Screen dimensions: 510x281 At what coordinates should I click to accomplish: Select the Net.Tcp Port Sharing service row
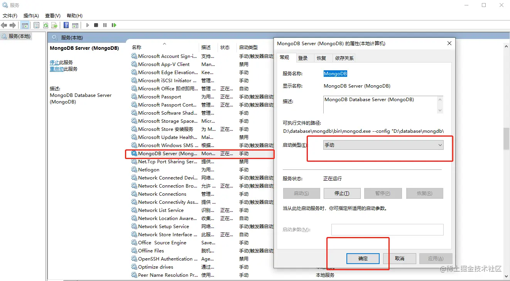pos(202,161)
